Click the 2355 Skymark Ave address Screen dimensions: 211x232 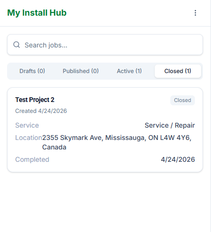coord(117,138)
